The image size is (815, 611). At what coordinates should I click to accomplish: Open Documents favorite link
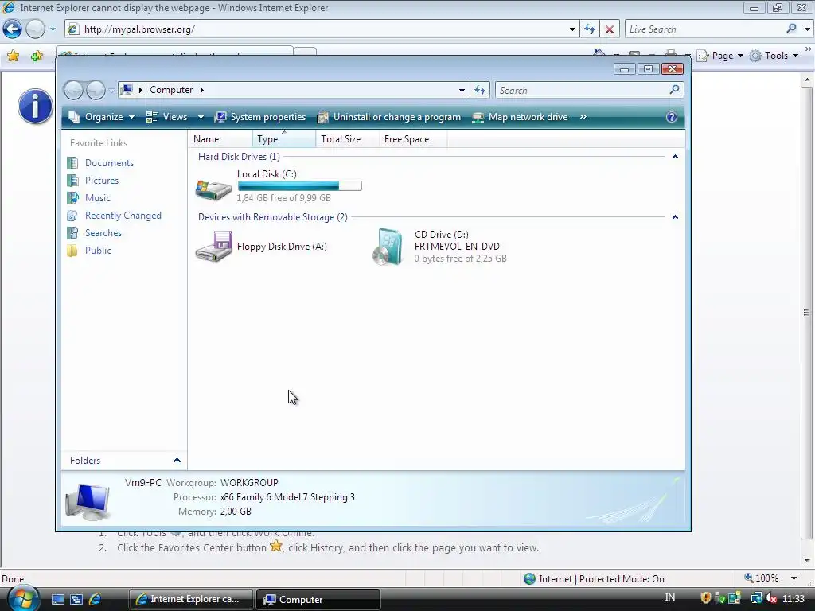tap(109, 162)
